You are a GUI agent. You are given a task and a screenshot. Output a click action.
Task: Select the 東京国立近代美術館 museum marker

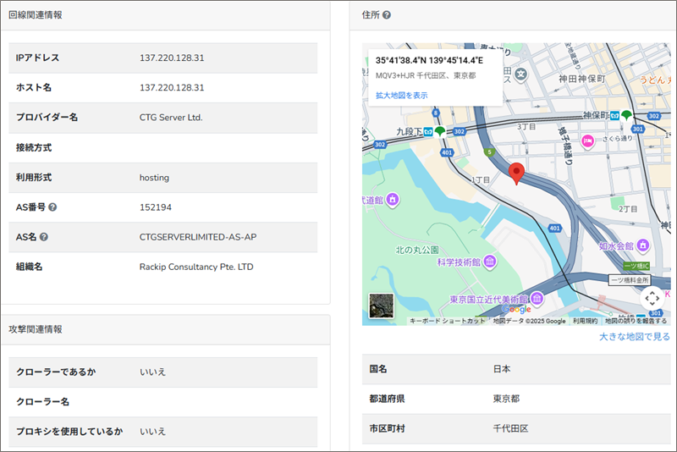coord(537,299)
